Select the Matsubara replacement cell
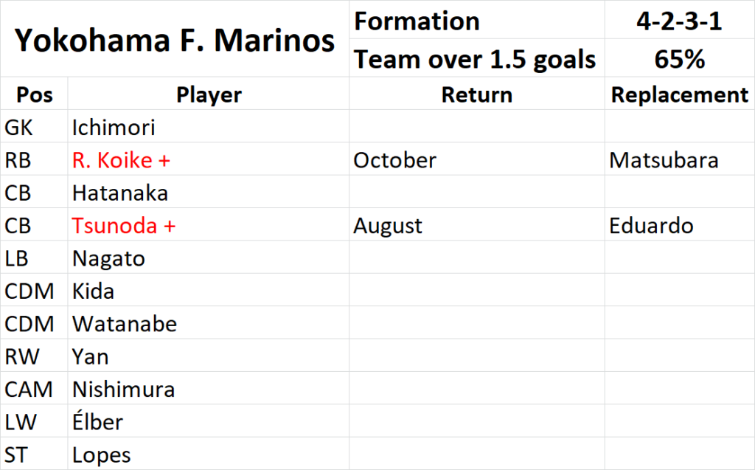Viewport: 755px width, 470px height. [x=679, y=159]
